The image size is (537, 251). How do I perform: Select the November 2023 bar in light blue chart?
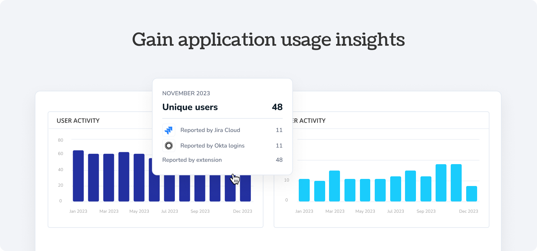click(456, 183)
